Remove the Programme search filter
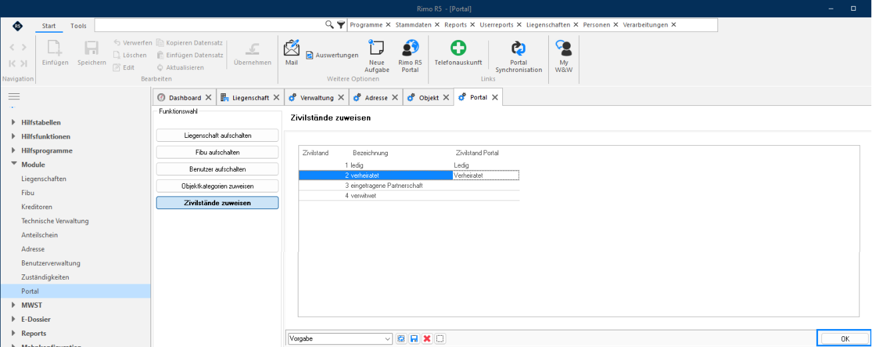This screenshot has height=347, width=872. 388,25
